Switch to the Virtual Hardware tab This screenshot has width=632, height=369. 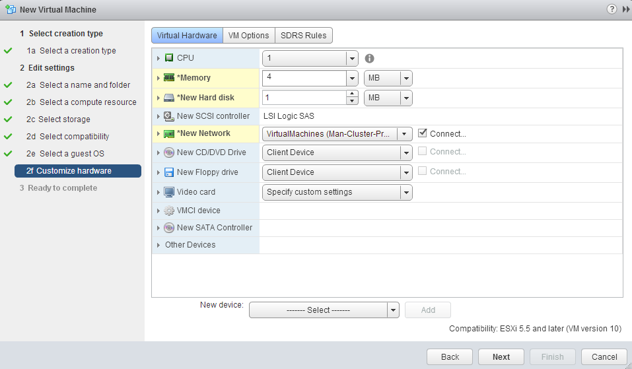[187, 36]
